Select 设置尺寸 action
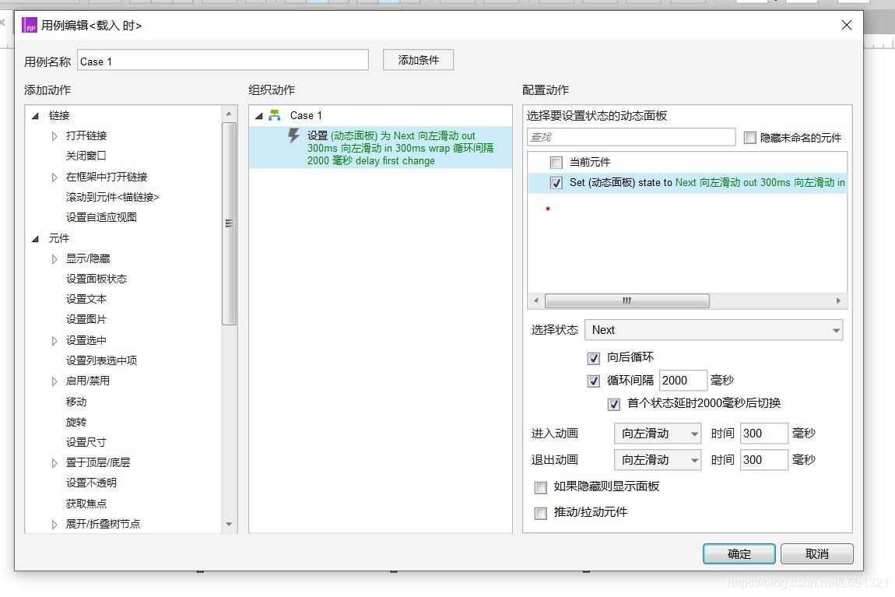 [x=86, y=442]
